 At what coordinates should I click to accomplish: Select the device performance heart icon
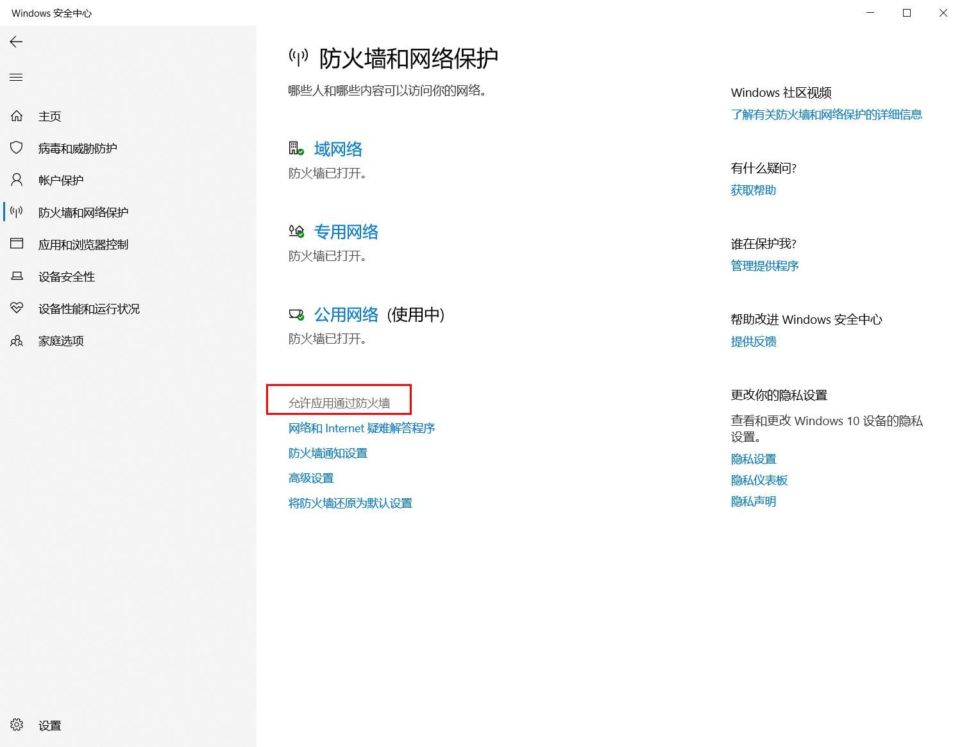[16, 308]
